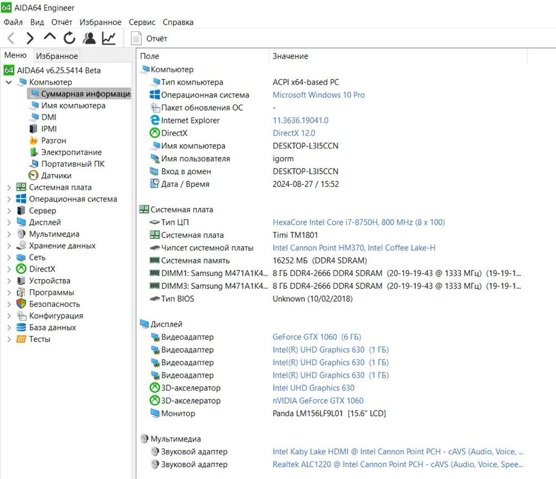Viewport: 556px width, 479px height.
Task: Click the Отчёт report toolbar button
Action: click(x=149, y=38)
